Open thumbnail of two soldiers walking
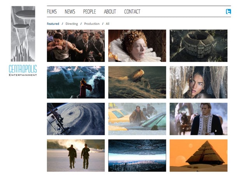 pyautogui.click(x=76, y=156)
